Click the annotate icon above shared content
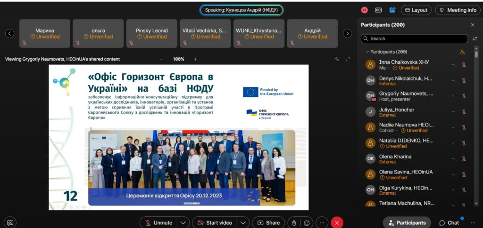The height and width of the screenshot is (228, 483). pyautogui.click(x=337, y=59)
